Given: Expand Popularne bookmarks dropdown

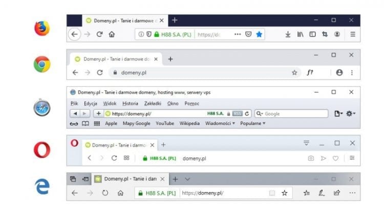Looking at the screenshot, I should point(253,124).
